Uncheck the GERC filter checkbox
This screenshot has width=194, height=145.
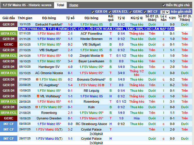(x=131, y=12)
